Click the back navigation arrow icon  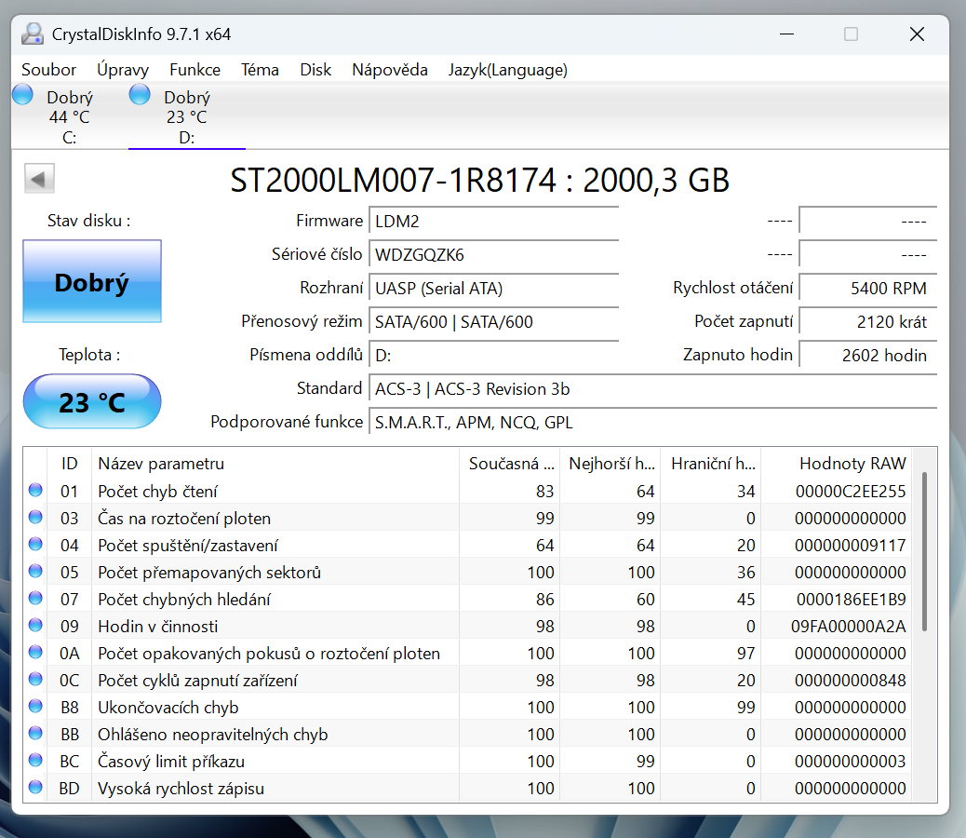point(39,177)
